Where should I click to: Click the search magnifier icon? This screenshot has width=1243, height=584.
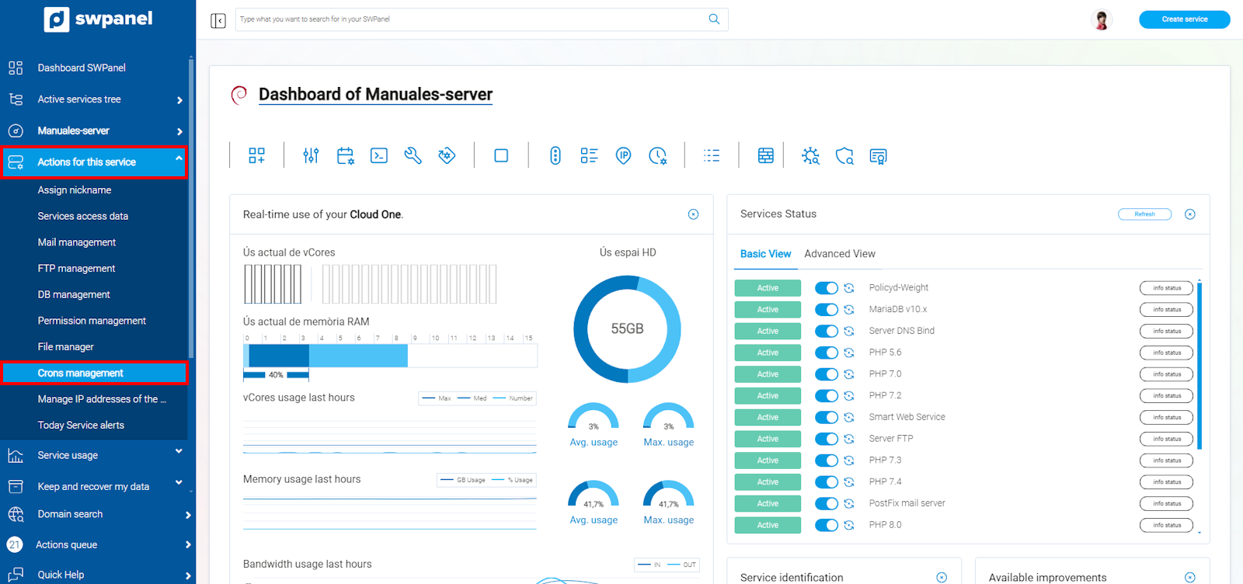tap(714, 19)
